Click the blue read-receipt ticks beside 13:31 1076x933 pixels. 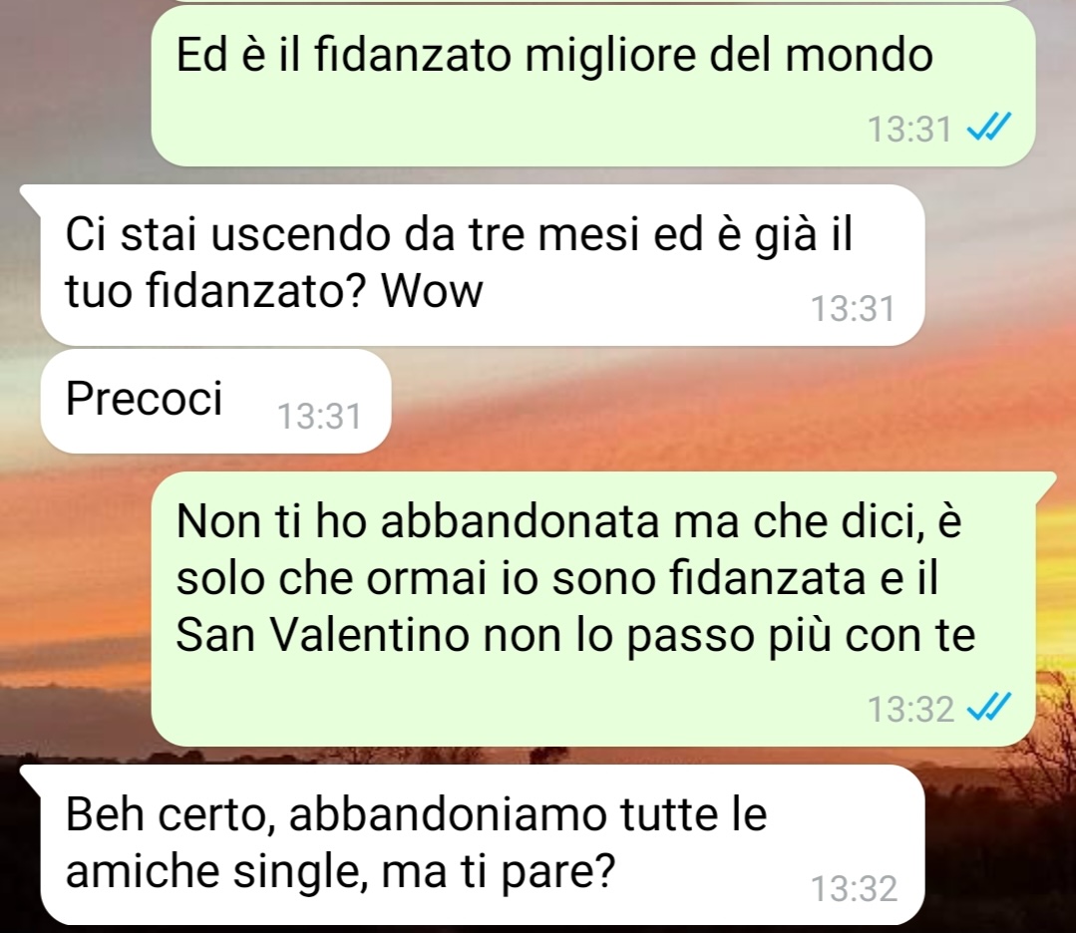[x=989, y=127]
